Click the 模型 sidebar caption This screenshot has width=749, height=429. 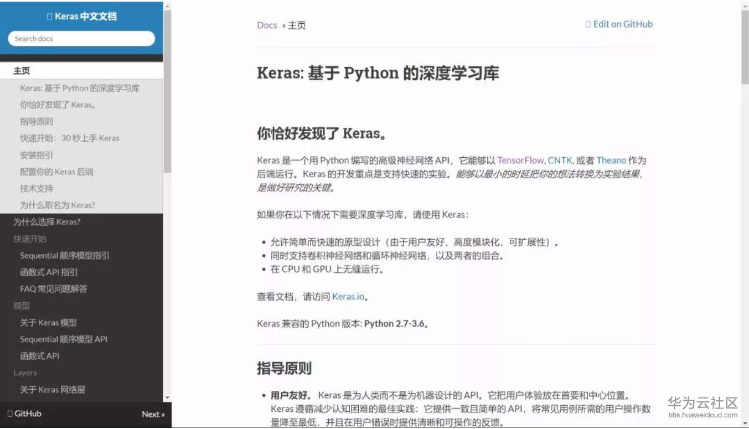[x=22, y=306]
